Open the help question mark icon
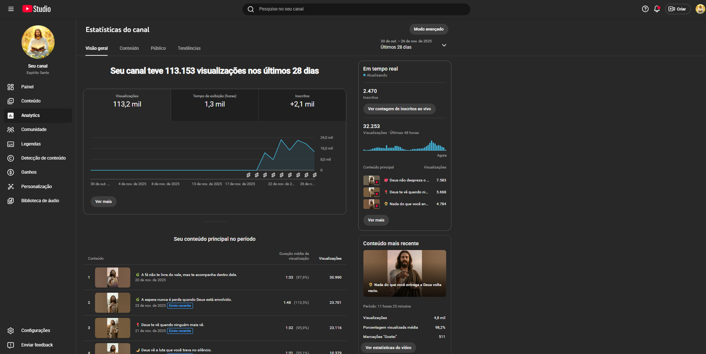 [645, 9]
